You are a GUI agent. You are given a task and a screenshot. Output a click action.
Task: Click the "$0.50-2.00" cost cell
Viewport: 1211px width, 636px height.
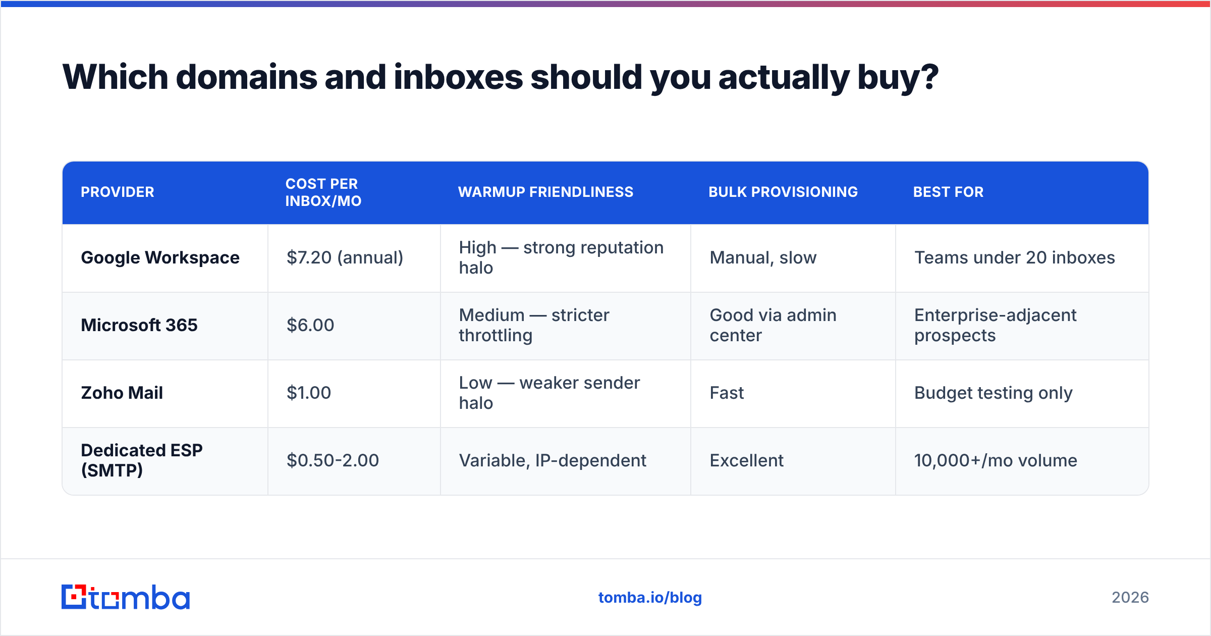pos(354,461)
